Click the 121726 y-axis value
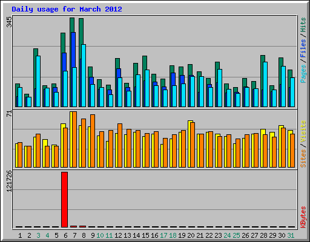 pos(9,181)
